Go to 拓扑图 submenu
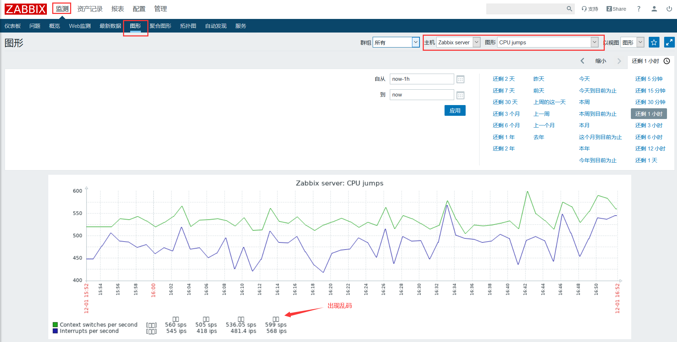677x342 pixels. coord(188,26)
